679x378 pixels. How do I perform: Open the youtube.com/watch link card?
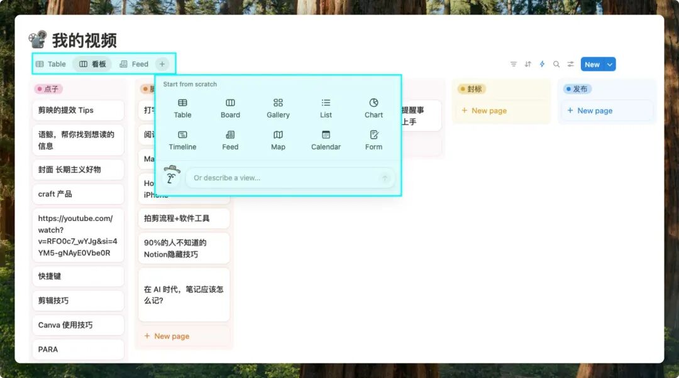79,235
